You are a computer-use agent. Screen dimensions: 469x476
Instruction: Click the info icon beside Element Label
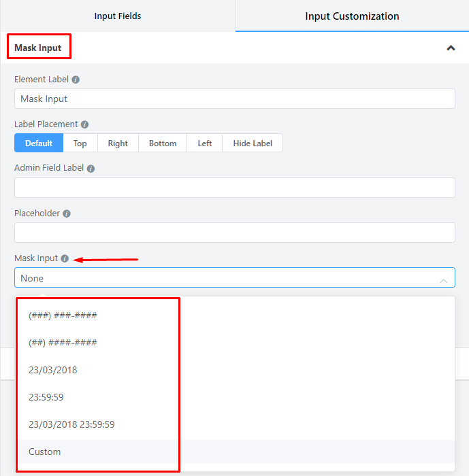pyautogui.click(x=76, y=80)
